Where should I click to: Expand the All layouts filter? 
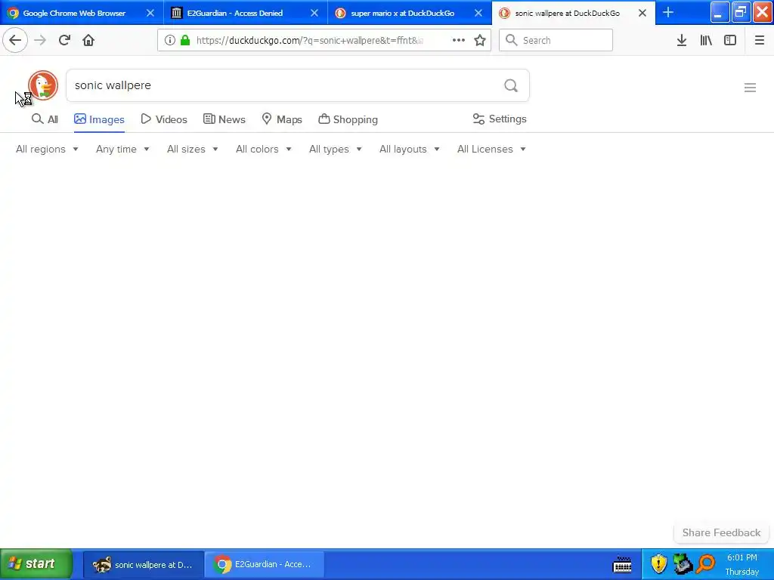[x=409, y=149]
